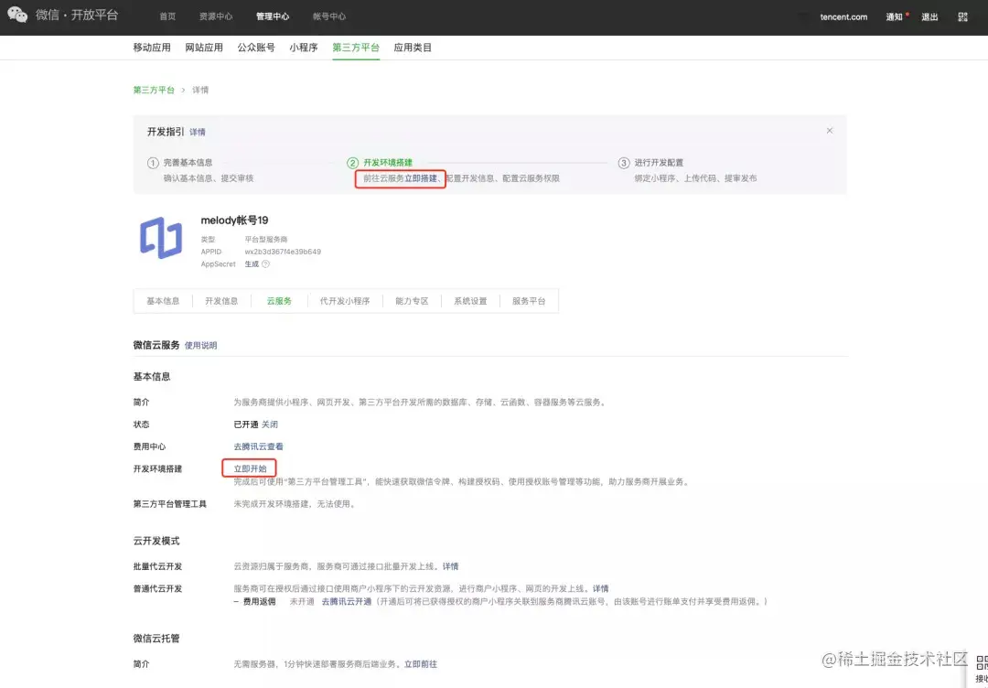Open the 代开发小程序 section tab
Image resolution: width=988 pixels, height=688 pixels.
(345, 301)
